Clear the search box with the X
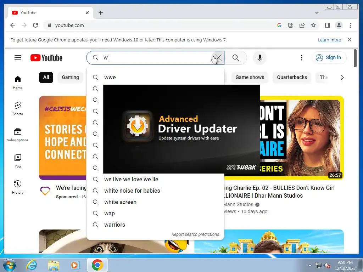Image resolution: width=363 pixels, height=272 pixels. click(218, 58)
